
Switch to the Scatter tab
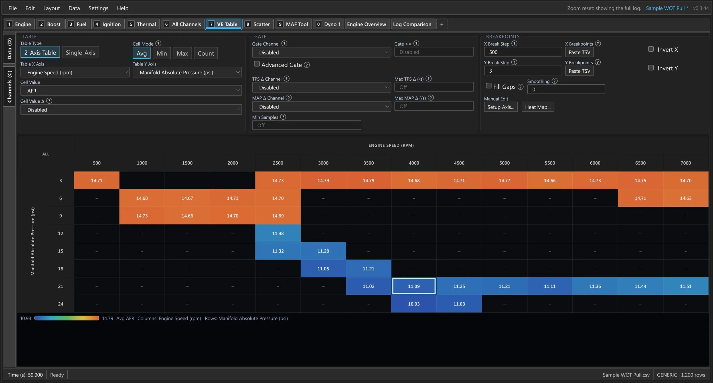[x=258, y=24]
